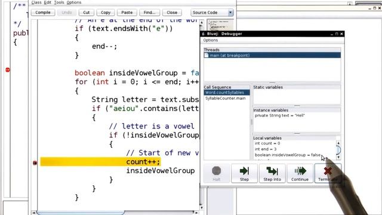Click the local variables scrollbar up arrow

pos(338,143)
